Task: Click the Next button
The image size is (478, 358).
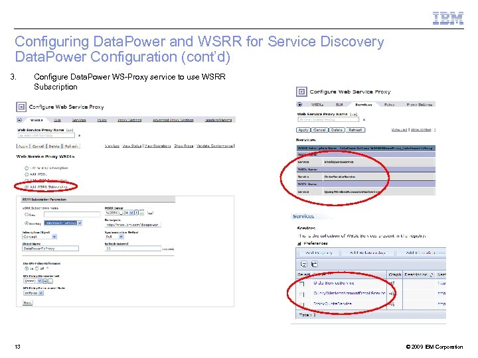Action: click(x=27, y=303)
